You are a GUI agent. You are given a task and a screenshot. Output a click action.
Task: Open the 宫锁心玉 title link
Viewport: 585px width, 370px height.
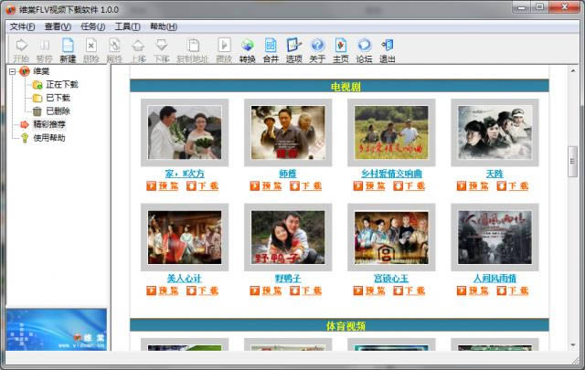[x=391, y=279]
